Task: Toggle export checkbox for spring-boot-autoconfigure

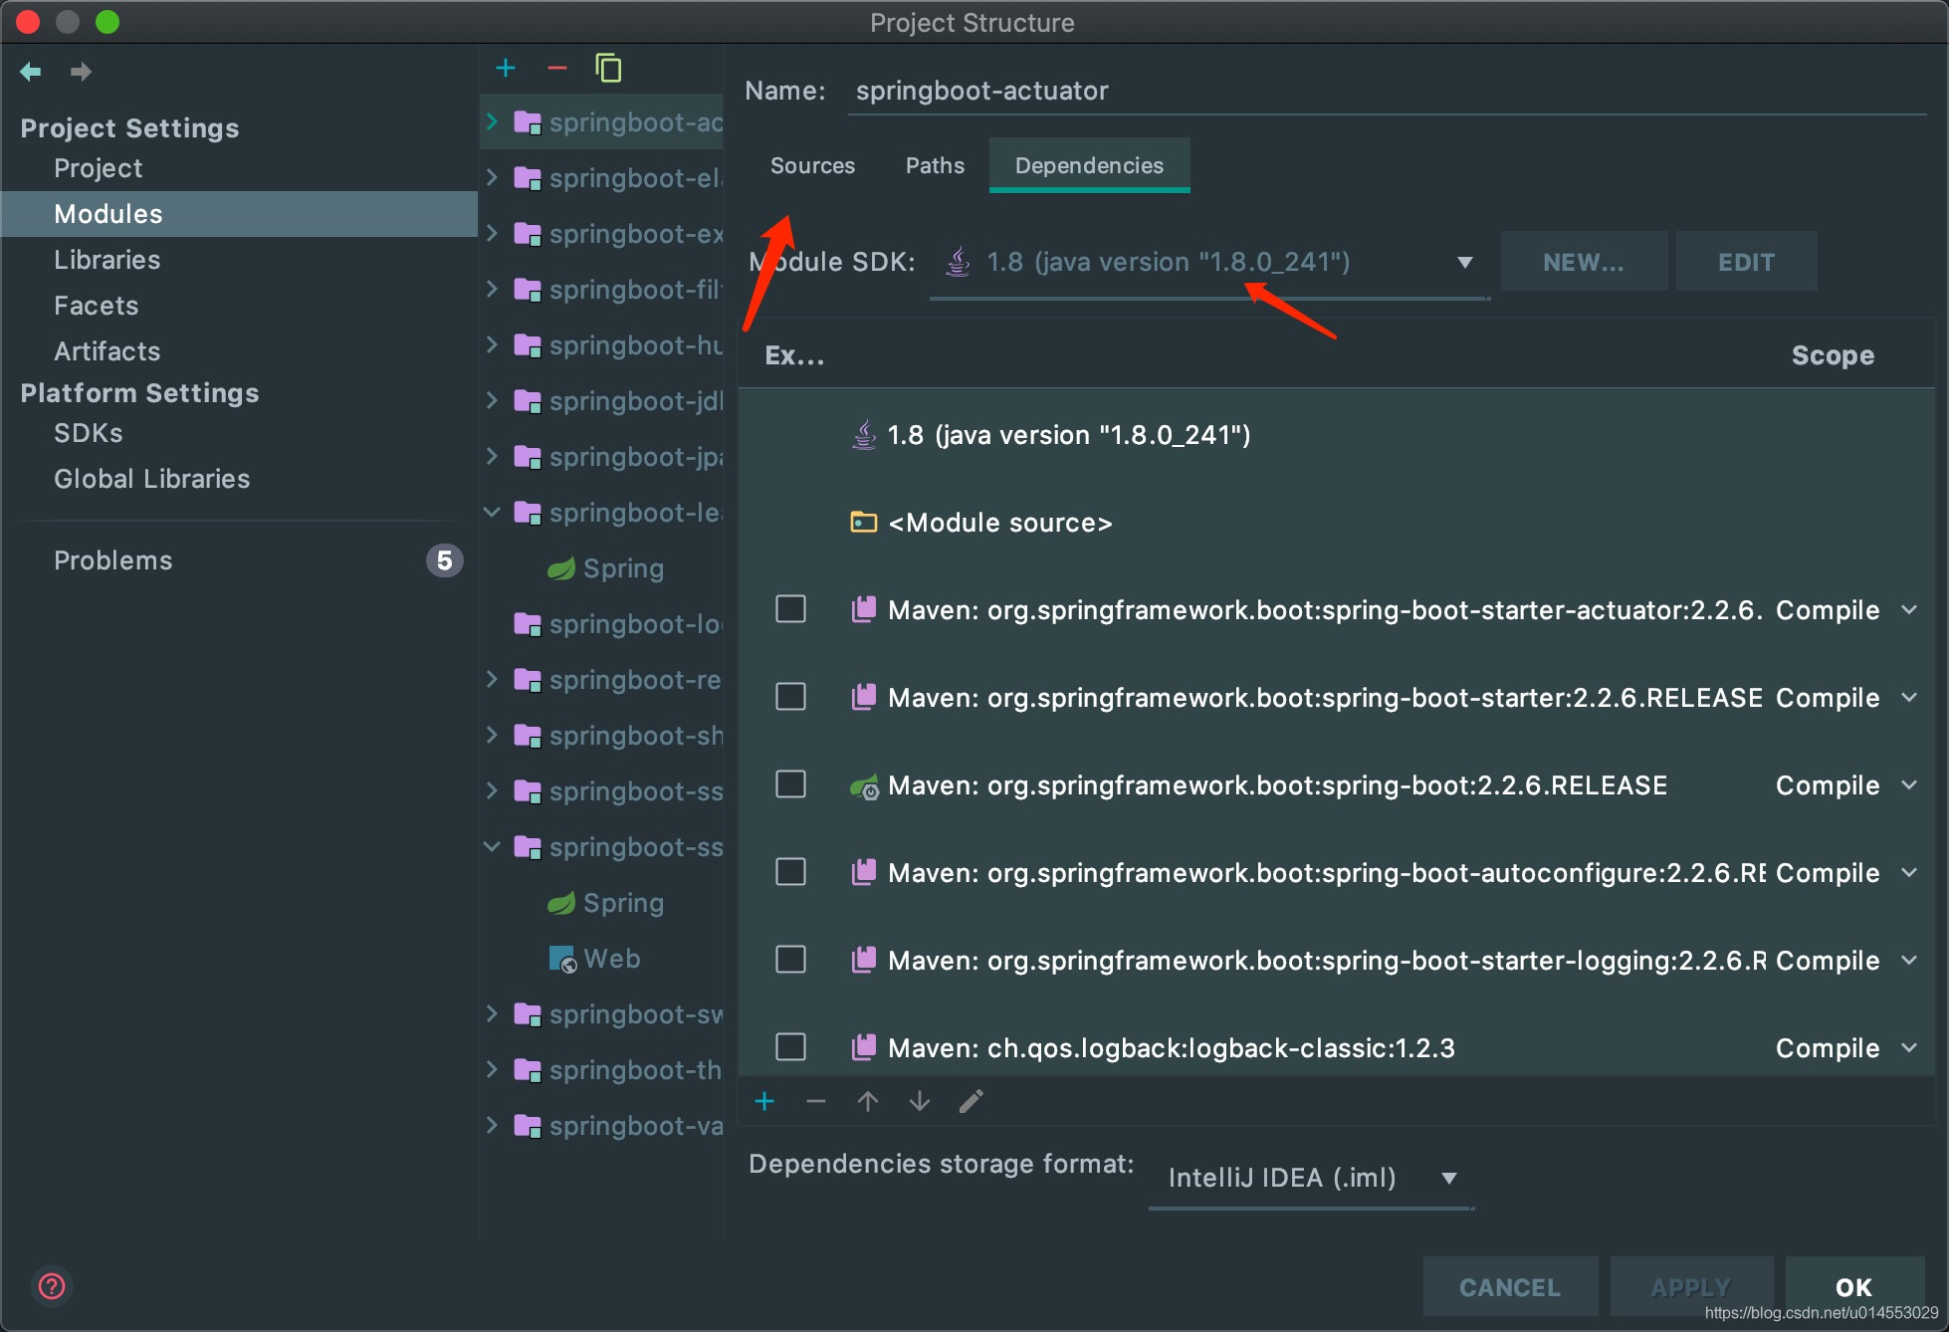Action: 790,871
